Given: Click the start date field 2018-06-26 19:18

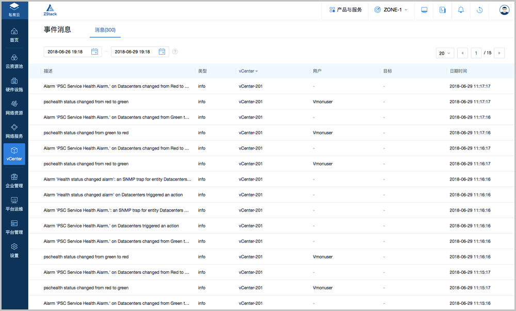Looking at the screenshot, I should (x=66, y=52).
